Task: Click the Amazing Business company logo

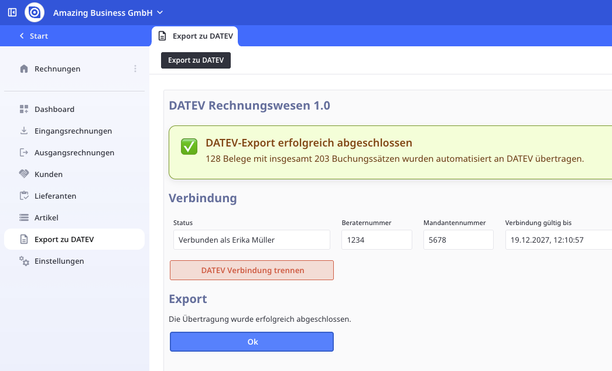Action: [34, 12]
